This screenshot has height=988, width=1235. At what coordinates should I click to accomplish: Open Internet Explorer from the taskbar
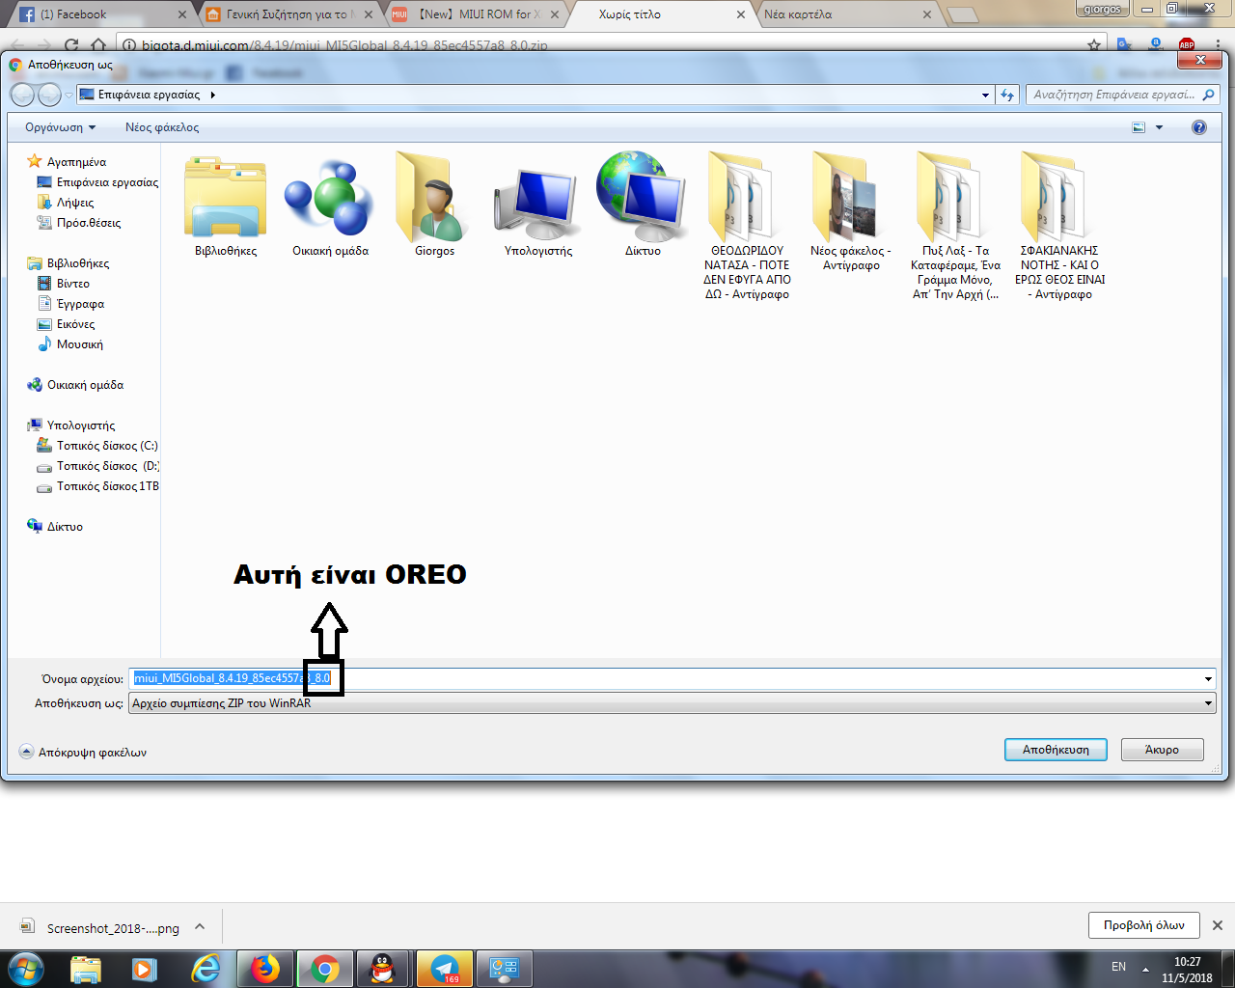(x=205, y=968)
